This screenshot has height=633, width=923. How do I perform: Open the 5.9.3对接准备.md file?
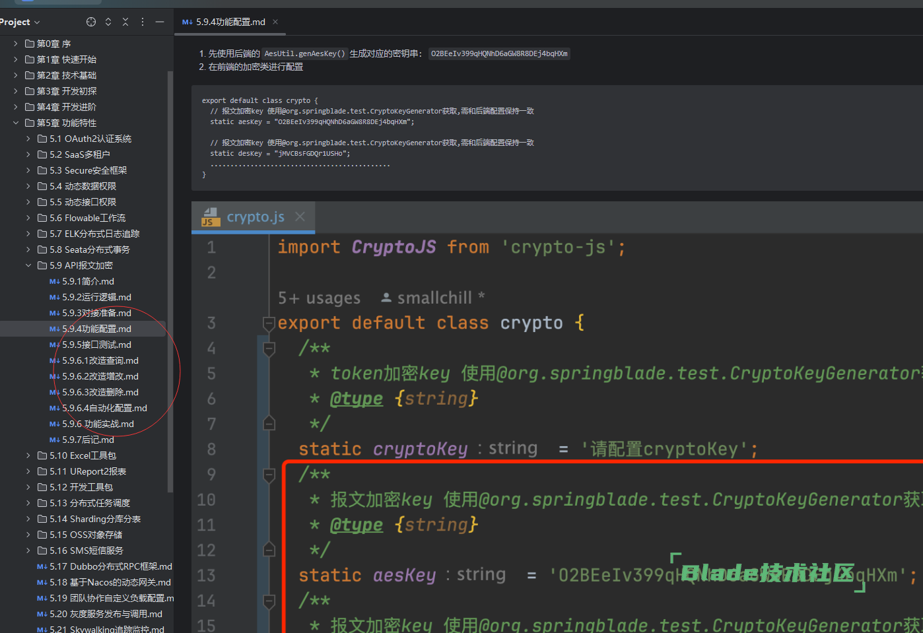(90, 313)
